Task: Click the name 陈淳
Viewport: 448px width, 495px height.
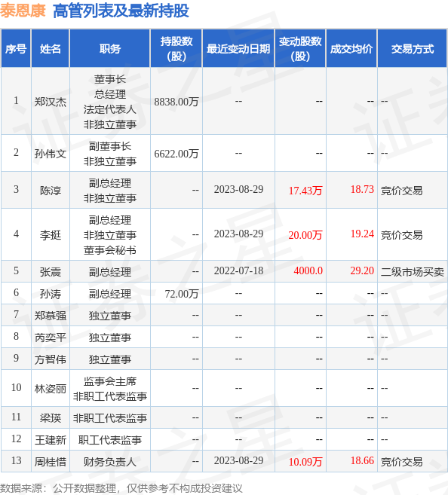Action: click(x=51, y=191)
